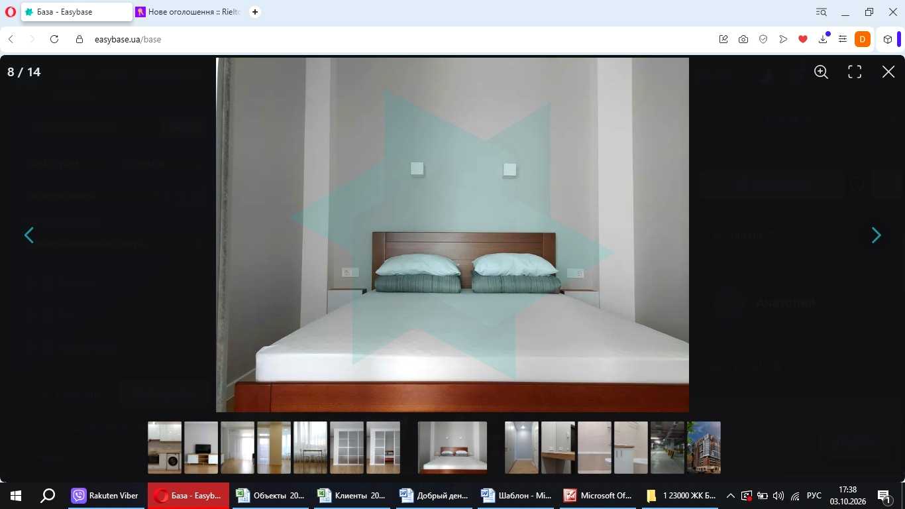Switch the РУС keyboard language indicator
905x509 pixels.
(814, 496)
